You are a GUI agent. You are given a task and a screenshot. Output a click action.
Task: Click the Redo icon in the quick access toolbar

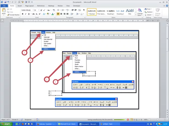pyautogui.click(x=12, y=2)
